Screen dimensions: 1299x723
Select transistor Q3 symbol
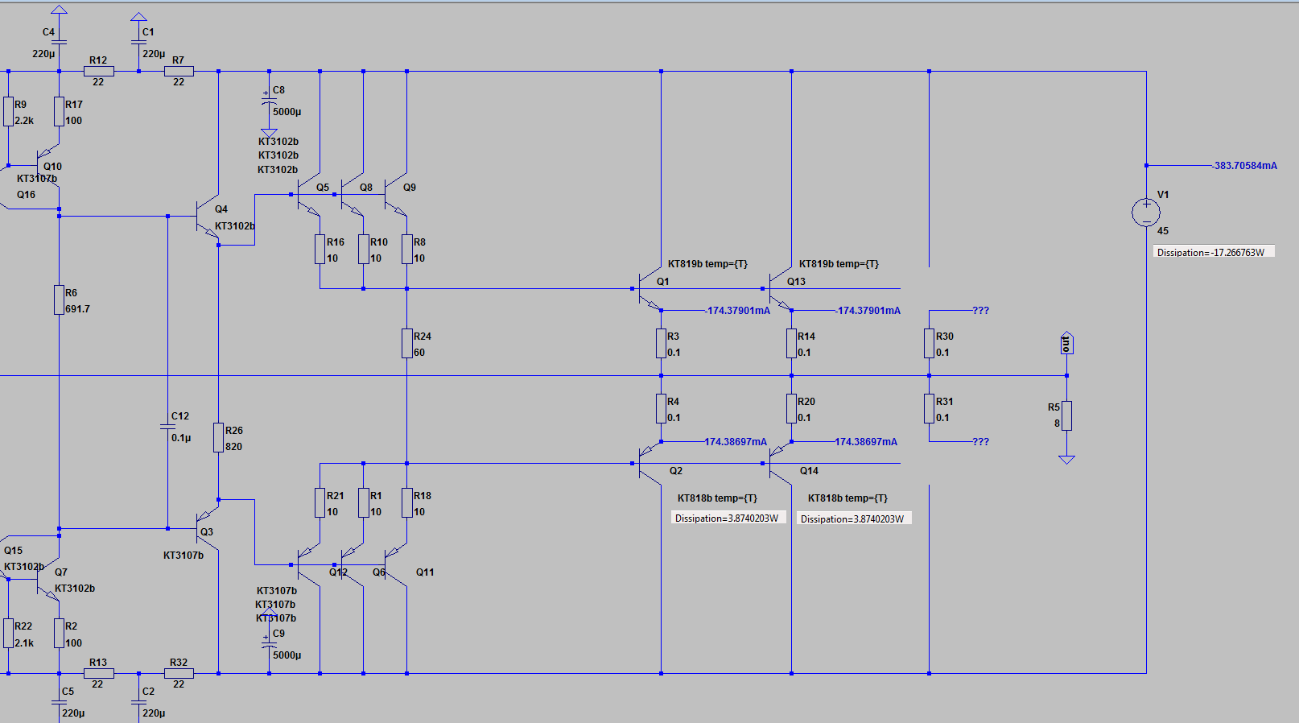click(208, 528)
